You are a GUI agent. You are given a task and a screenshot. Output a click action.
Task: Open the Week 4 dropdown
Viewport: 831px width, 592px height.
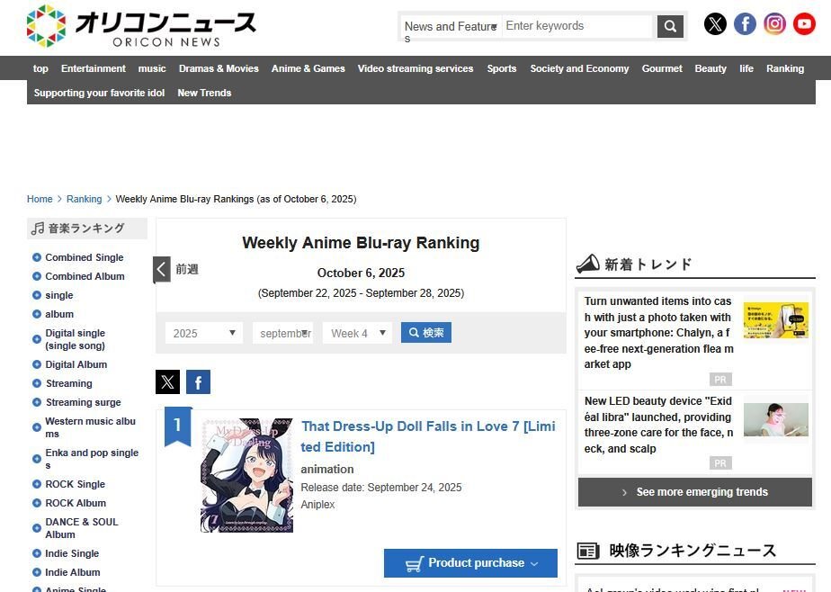point(357,333)
